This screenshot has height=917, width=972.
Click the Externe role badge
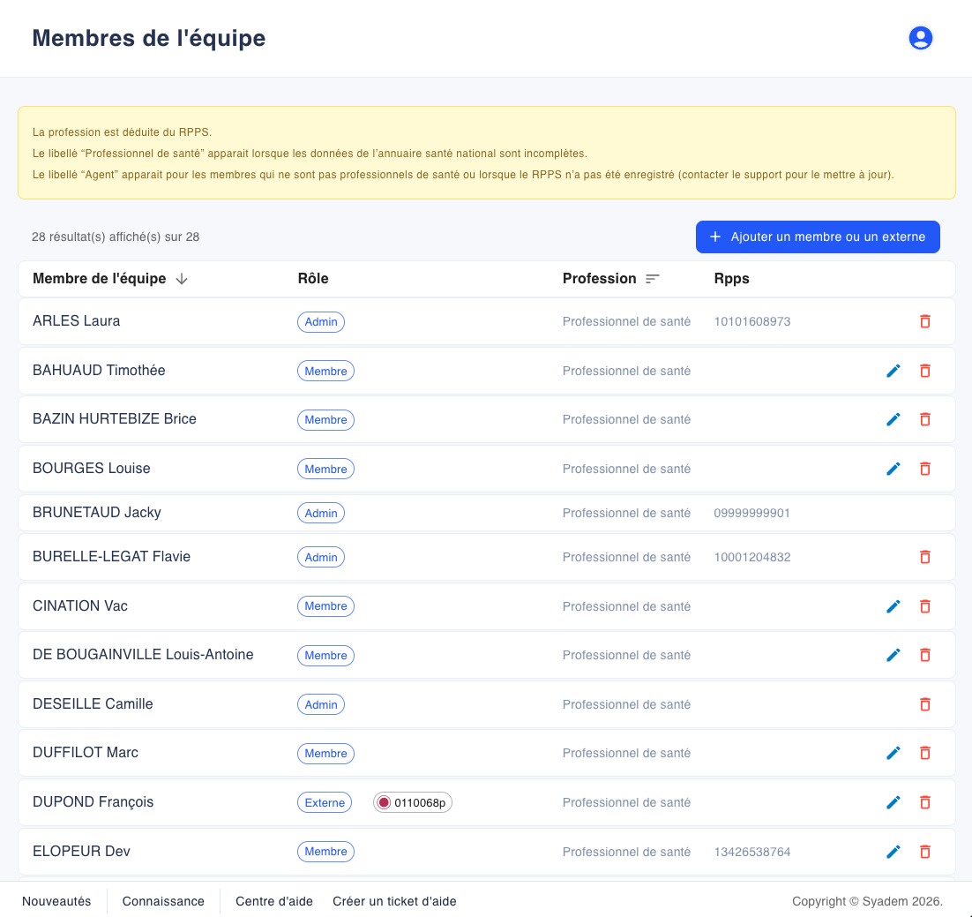pyautogui.click(x=325, y=802)
